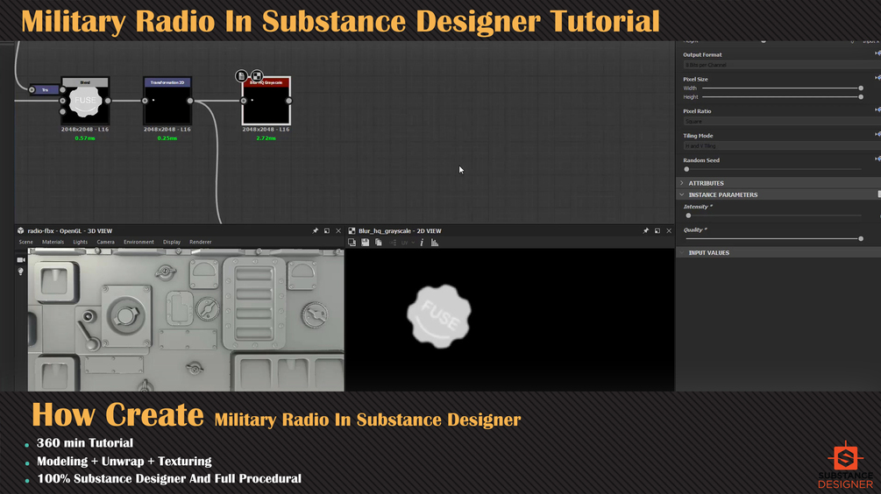
Task: Open the UV dropdown arrow in 2D view toolbar
Action: 413,243
